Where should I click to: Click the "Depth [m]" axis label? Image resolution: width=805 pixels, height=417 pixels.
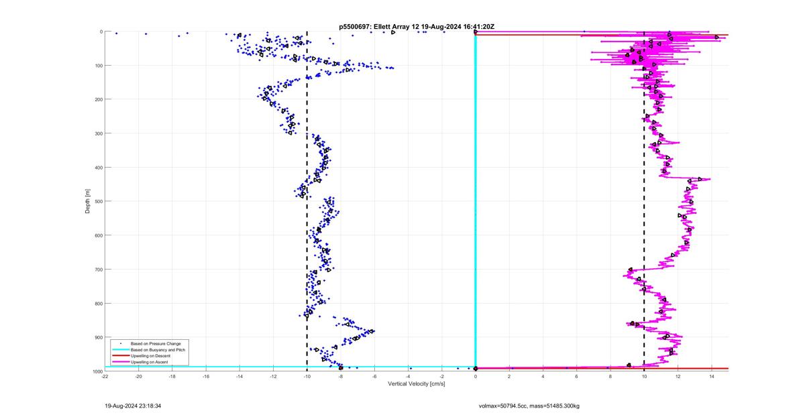(x=88, y=201)
